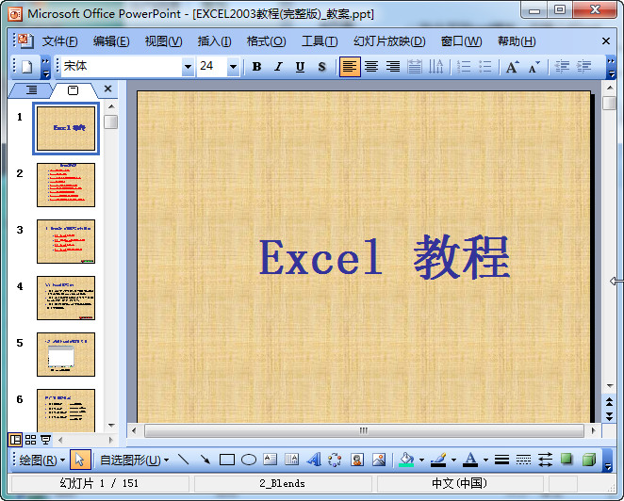
Task: Open the 插入(I) menu
Action: tap(214, 41)
